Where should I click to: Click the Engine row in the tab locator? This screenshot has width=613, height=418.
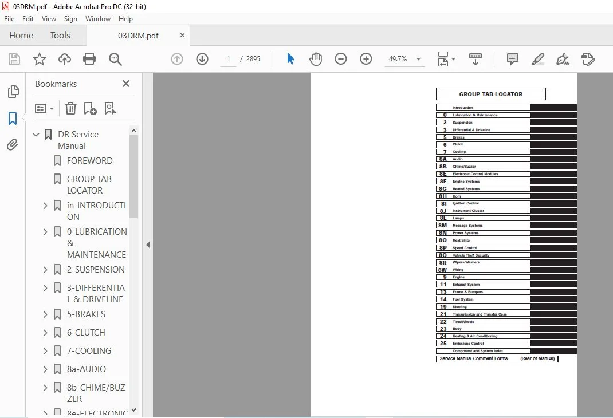[x=506, y=277]
